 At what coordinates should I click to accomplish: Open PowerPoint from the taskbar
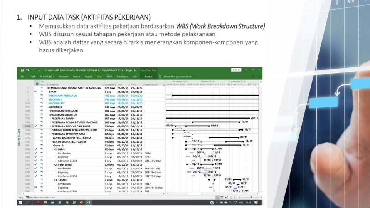81,203
